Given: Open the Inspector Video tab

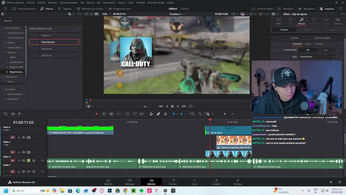Looking at the screenshot, I should [278, 21].
